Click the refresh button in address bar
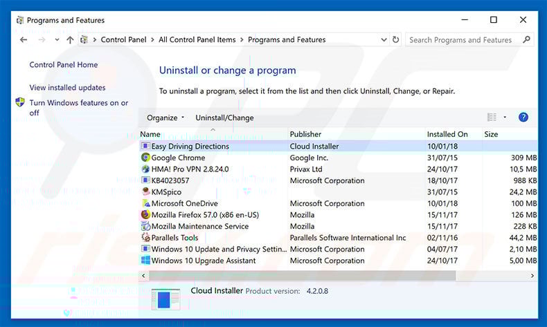 pyautogui.click(x=395, y=39)
